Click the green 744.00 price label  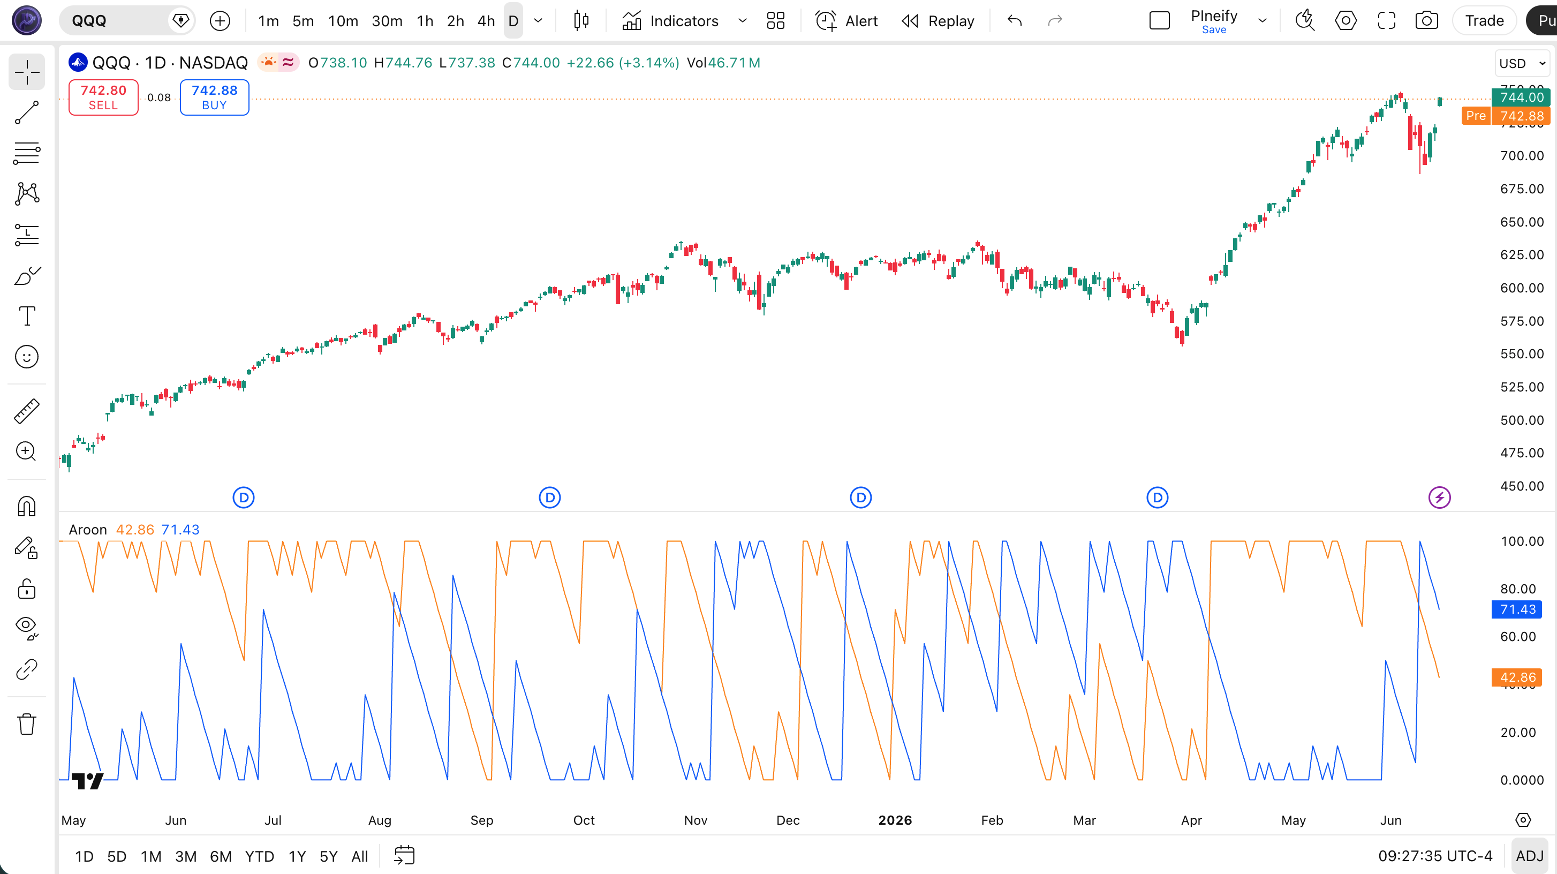(1521, 97)
